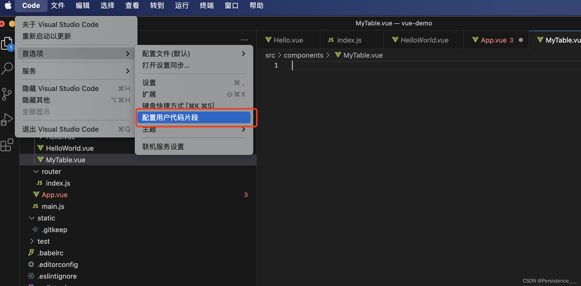Viewport: 581px width, 286px height.
Task: Click the Vue icon beside MyTable.vue in breadcrumb
Action: pyautogui.click(x=338, y=55)
